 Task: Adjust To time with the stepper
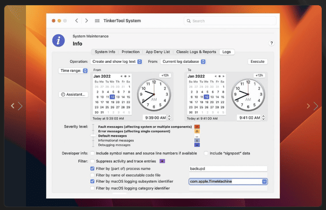pyautogui.click(x=263, y=118)
